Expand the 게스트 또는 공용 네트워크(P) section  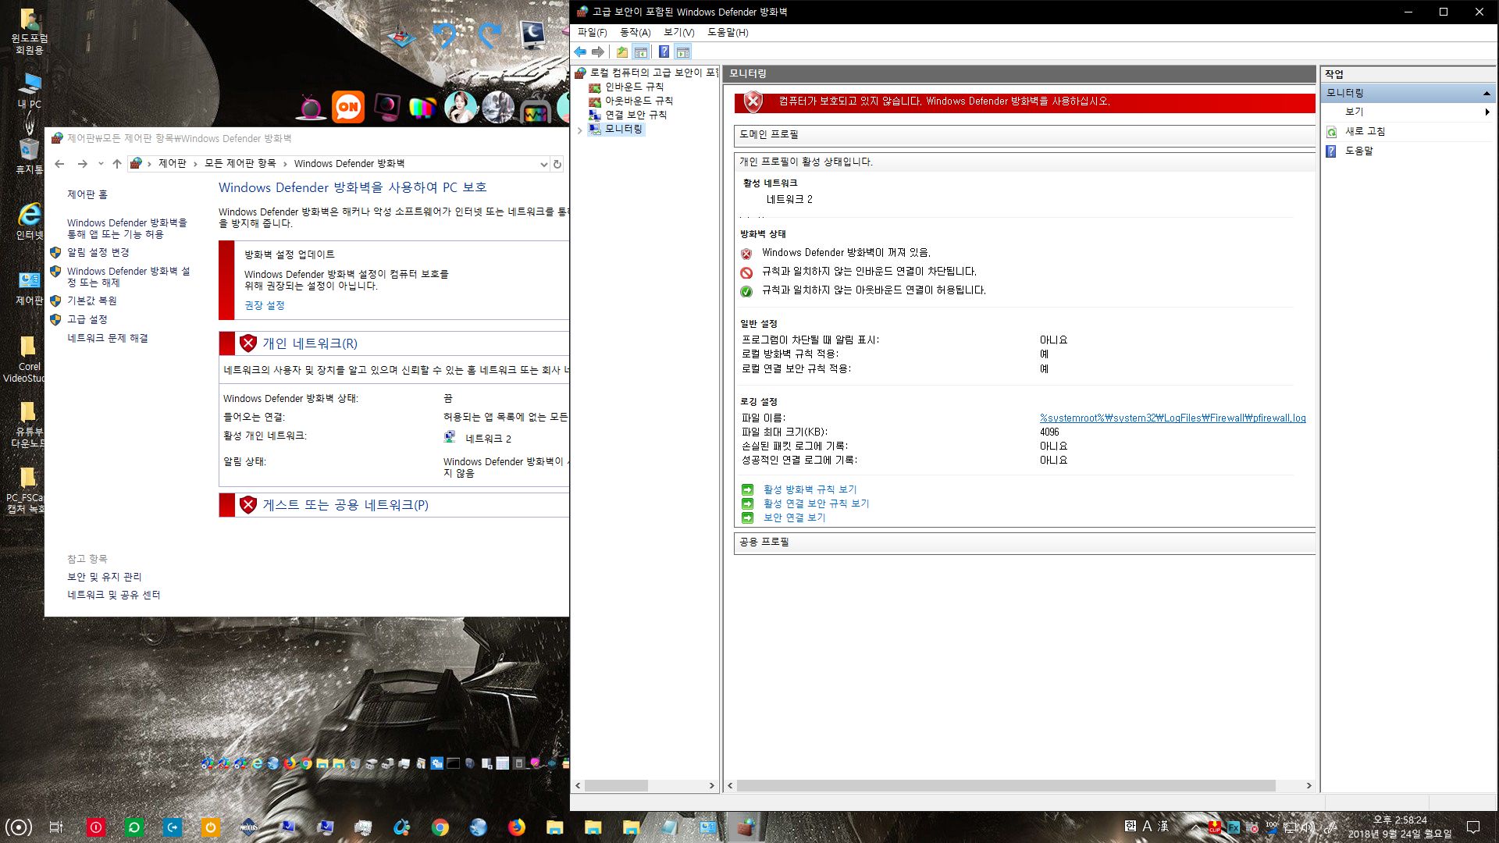(346, 505)
